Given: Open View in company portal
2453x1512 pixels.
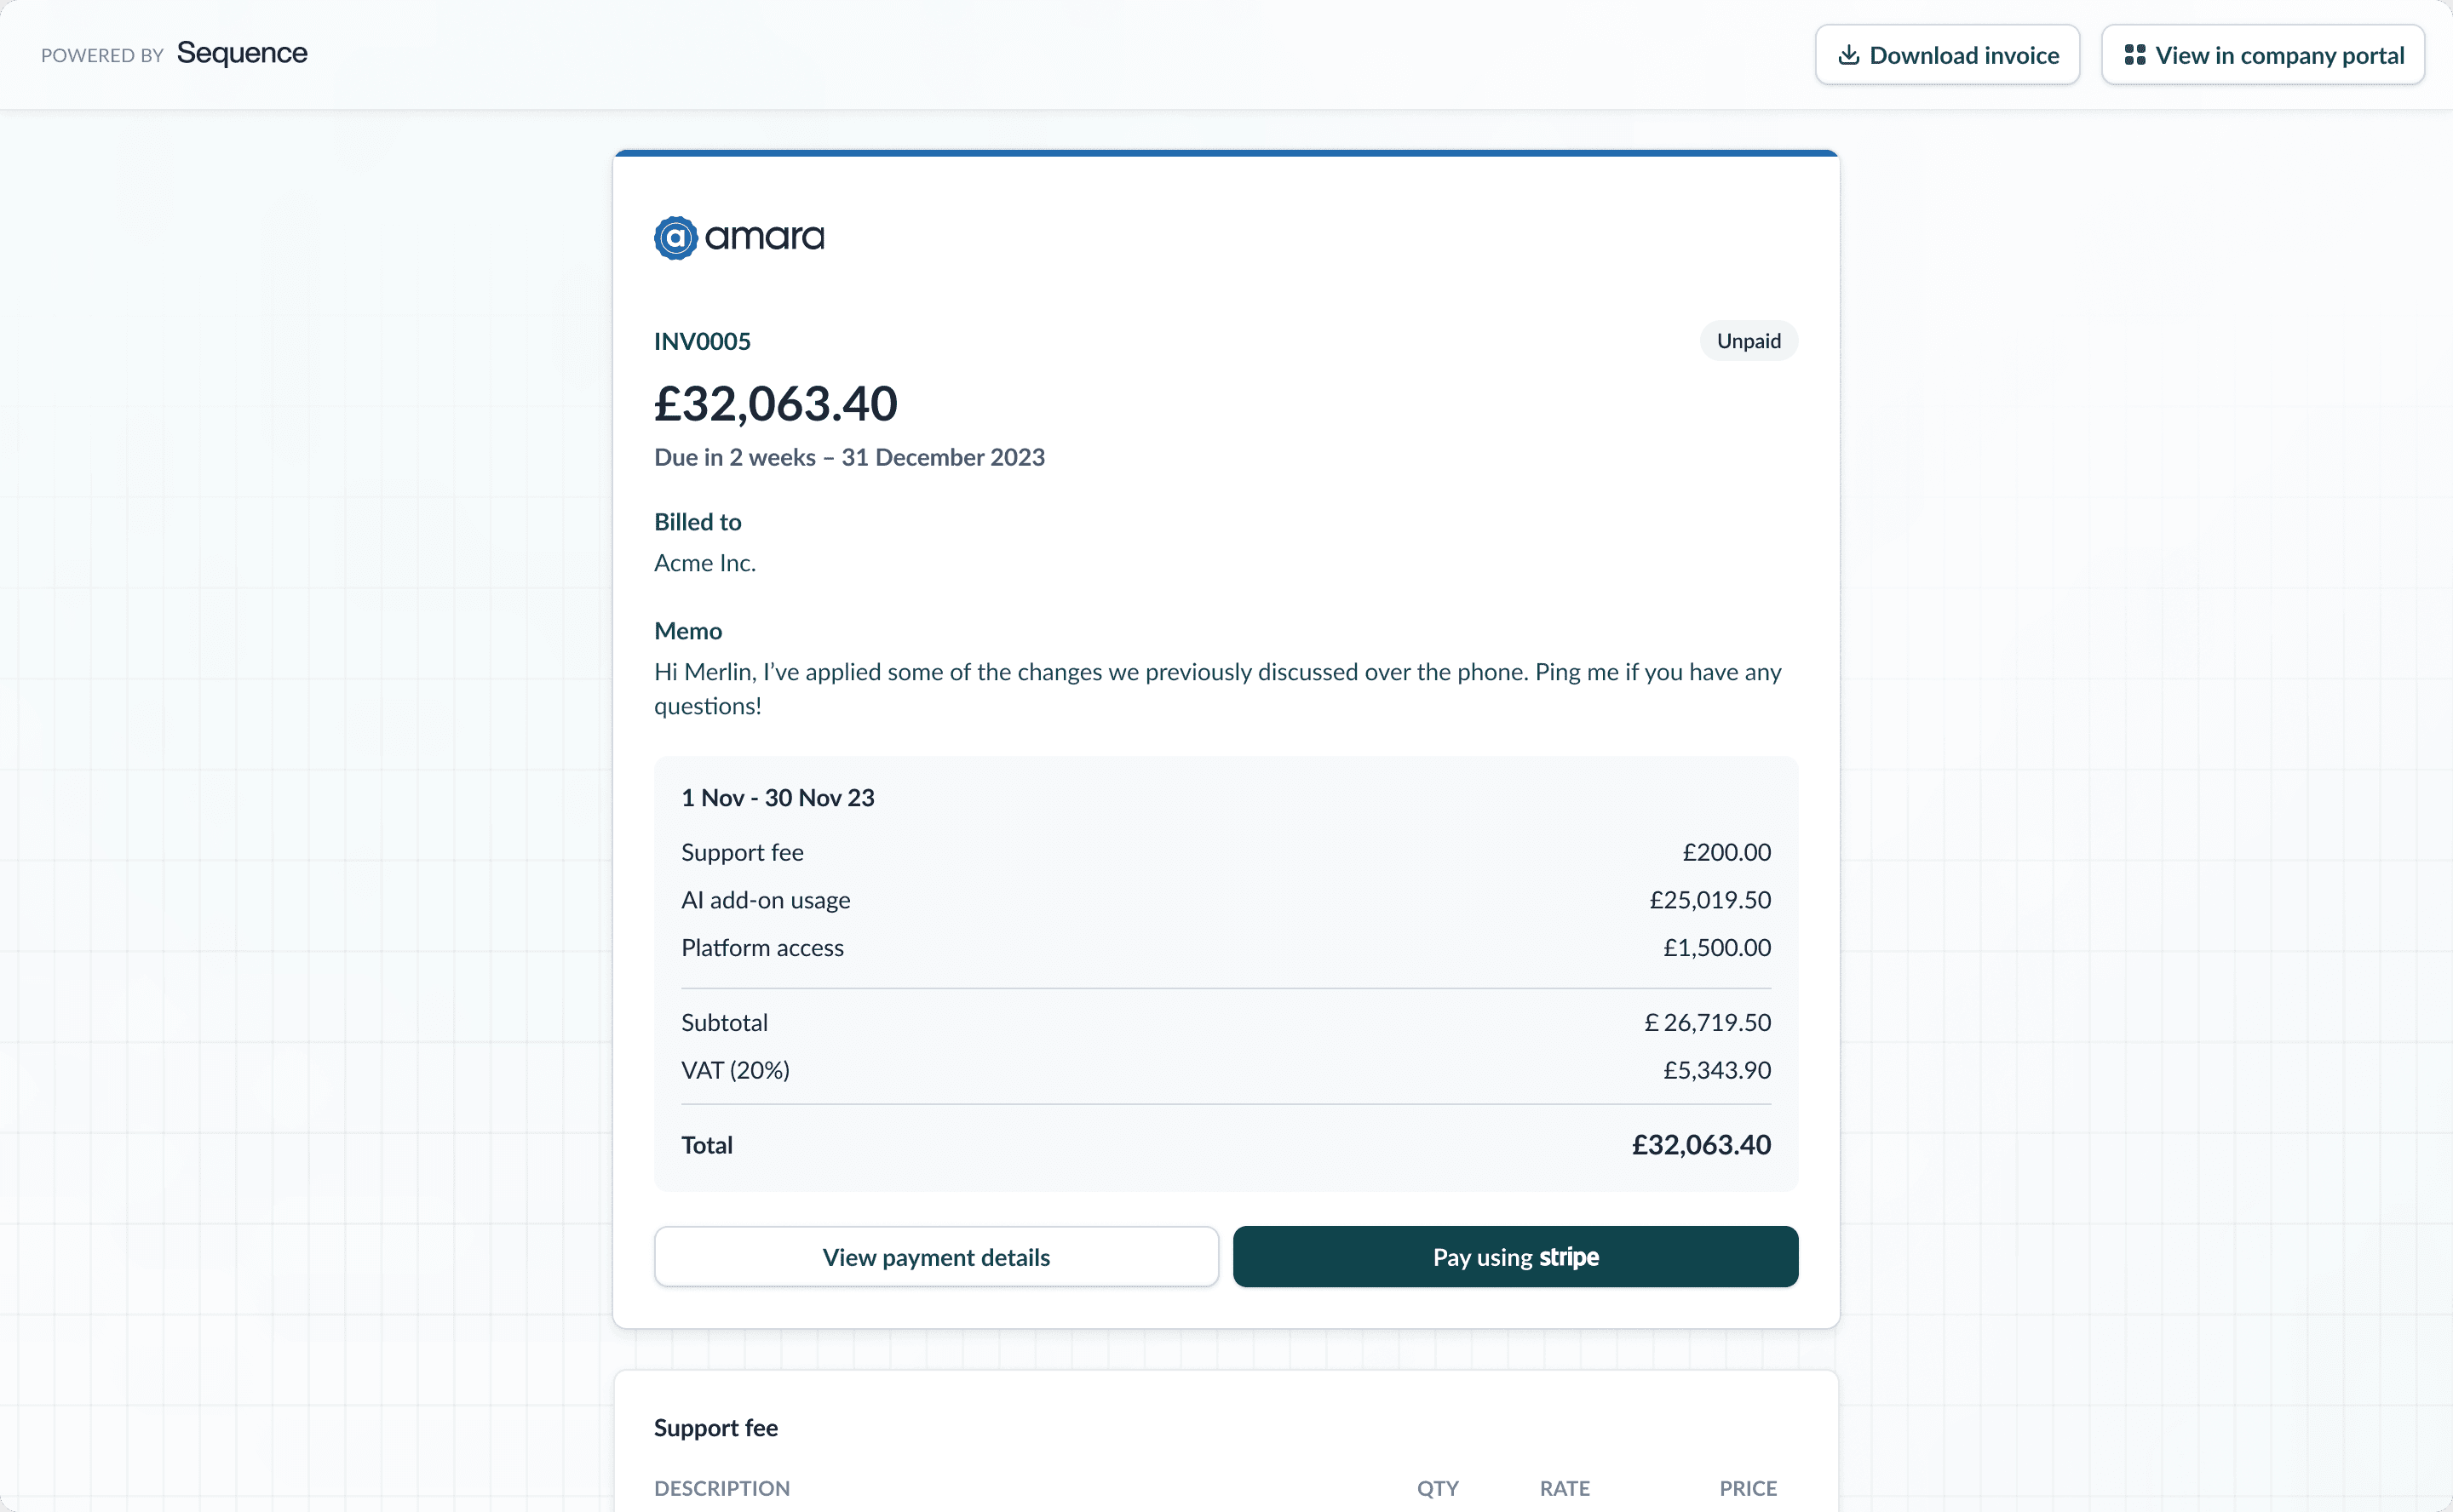Looking at the screenshot, I should coord(2262,55).
